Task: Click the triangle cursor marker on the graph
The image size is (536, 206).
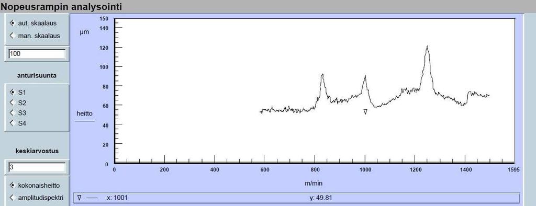Action: [365, 112]
